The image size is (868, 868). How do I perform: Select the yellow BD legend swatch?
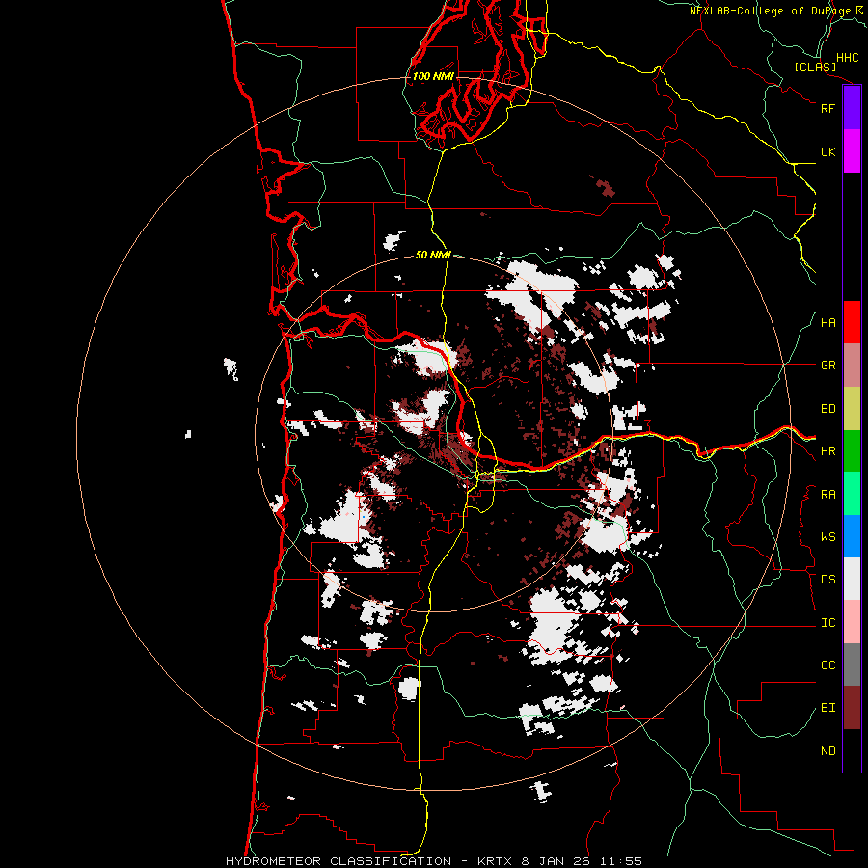pyautogui.click(x=852, y=408)
